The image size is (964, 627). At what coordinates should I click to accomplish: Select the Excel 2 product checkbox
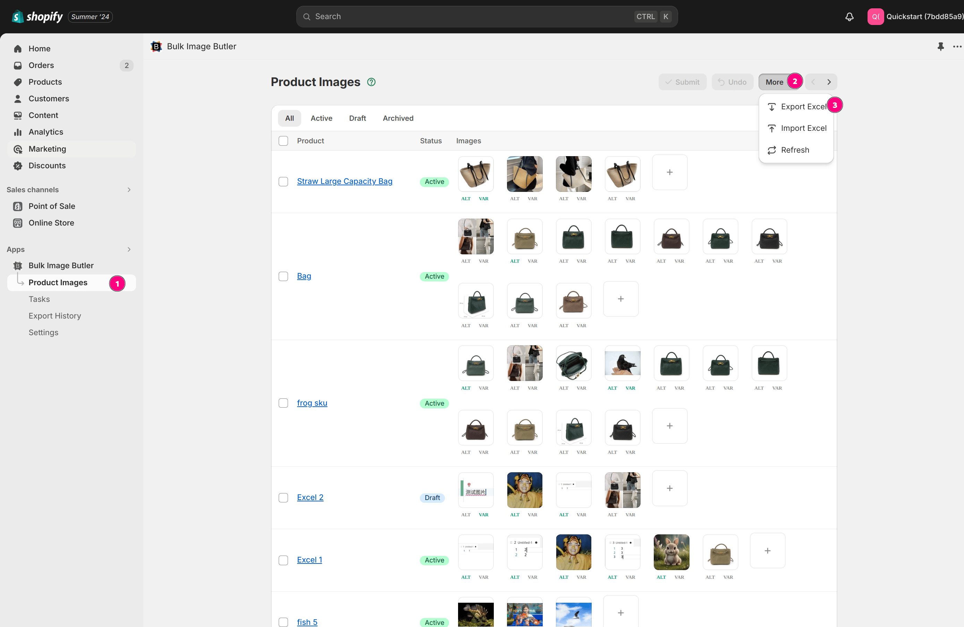click(x=283, y=498)
